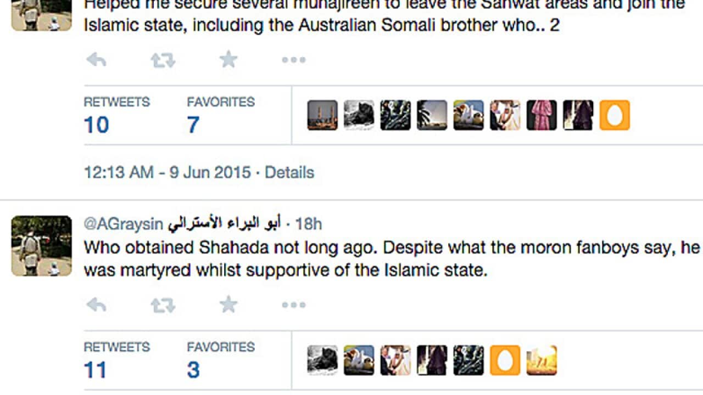Image resolution: width=703 pixels, height=395 pixels.
Task: Open the Details link on the 9 Jun tweet
Action: point(289,172)
